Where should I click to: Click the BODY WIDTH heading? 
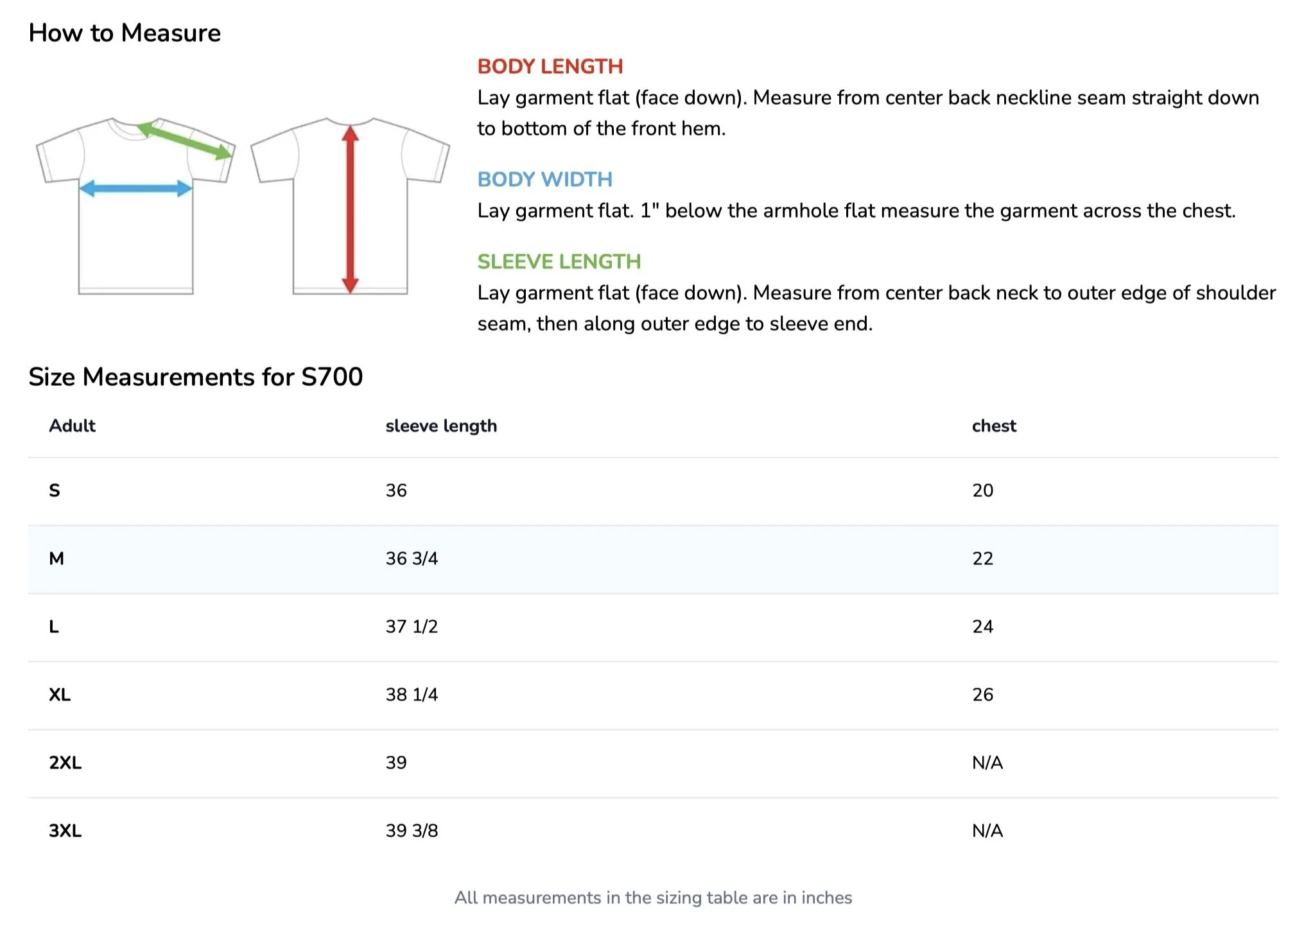click(545, 179)
